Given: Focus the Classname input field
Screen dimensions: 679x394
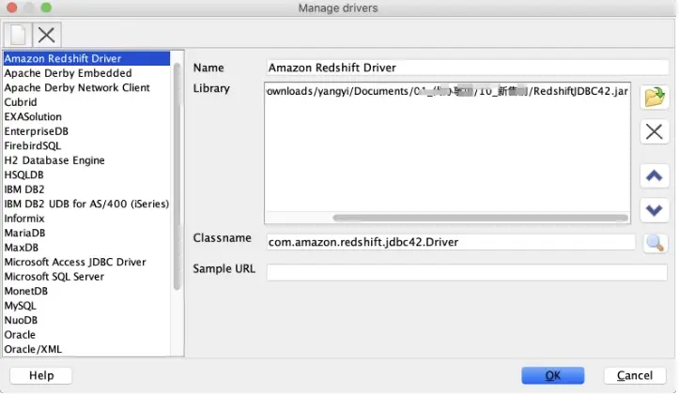Looking at the screenshot, I should [x=451, y=242].
